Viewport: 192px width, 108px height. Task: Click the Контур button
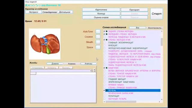point(101,13)
